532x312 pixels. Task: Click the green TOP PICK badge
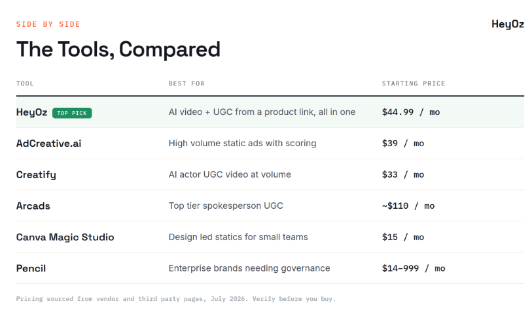pyautogui.click(x=72, y=113)
